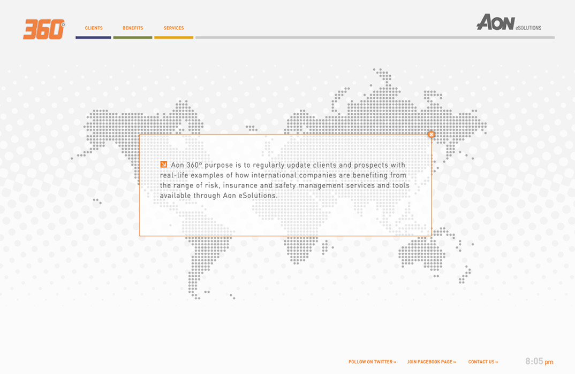This screenshot has height=374, width=575.
Task: Click the orange bar under Services
Action: 173,37
